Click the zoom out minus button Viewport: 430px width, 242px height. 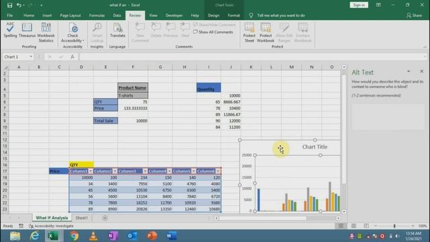pos(376,226)
